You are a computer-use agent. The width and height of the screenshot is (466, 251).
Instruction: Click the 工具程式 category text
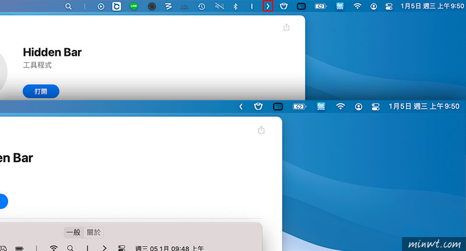tap(37, 65)
